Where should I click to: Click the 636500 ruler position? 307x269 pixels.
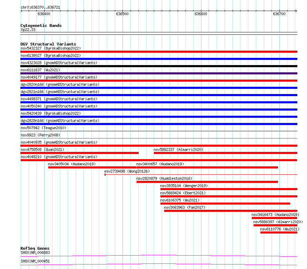122,14
